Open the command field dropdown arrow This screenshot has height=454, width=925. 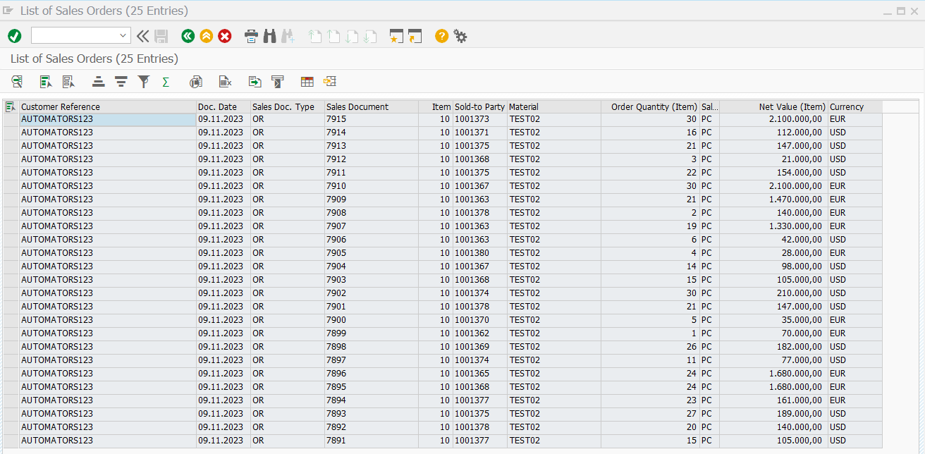(124, 35)
